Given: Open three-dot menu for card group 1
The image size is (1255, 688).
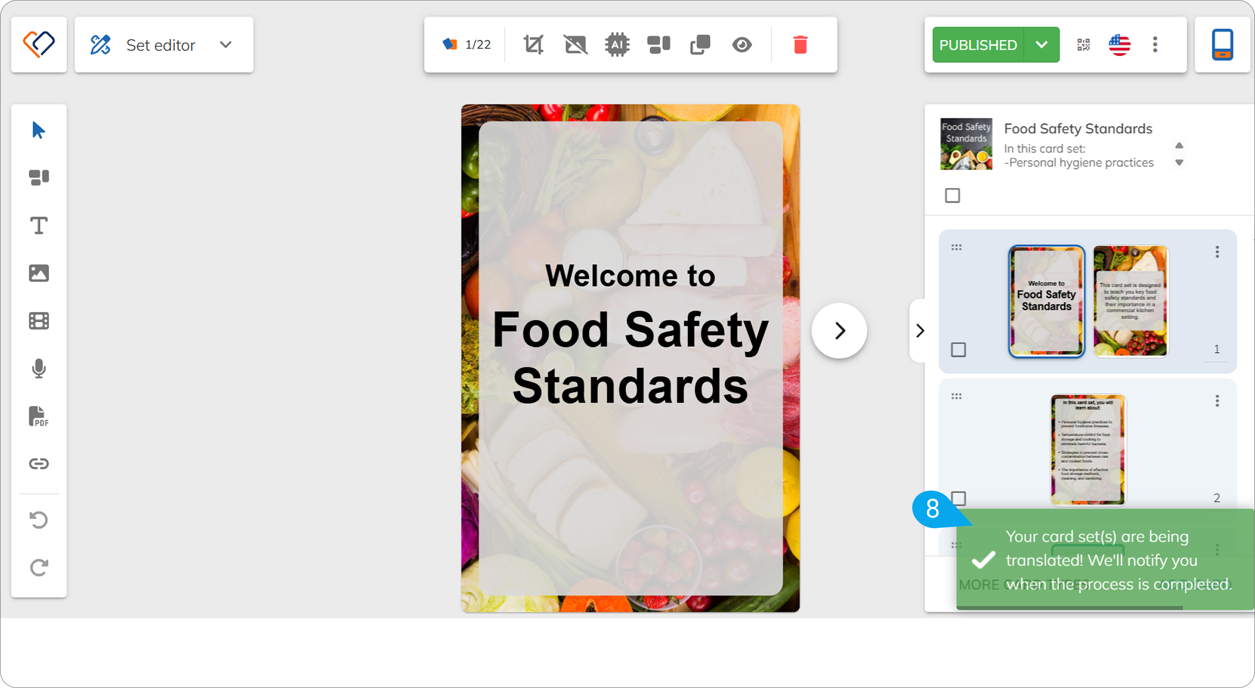Looking at the screenshot, I should (1217, 252).
